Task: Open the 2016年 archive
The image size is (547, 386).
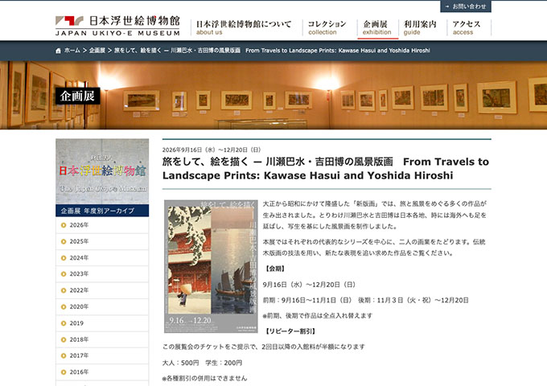Action: (x=102, y=372)
